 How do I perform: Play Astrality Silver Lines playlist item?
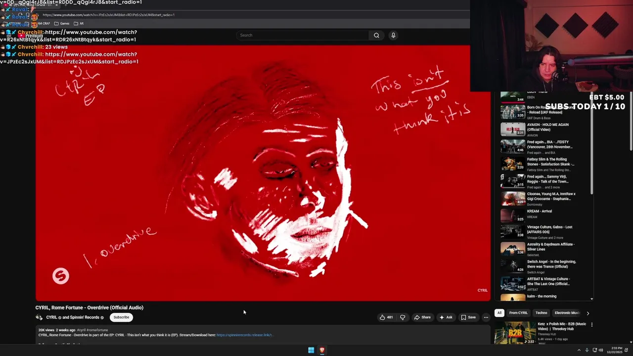click(545, 249)
